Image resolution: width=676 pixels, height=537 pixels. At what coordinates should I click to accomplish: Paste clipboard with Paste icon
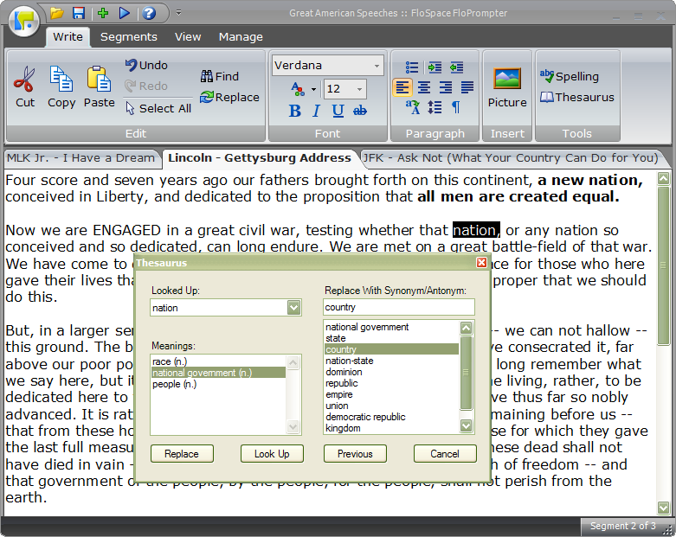[x=100, y=86]
